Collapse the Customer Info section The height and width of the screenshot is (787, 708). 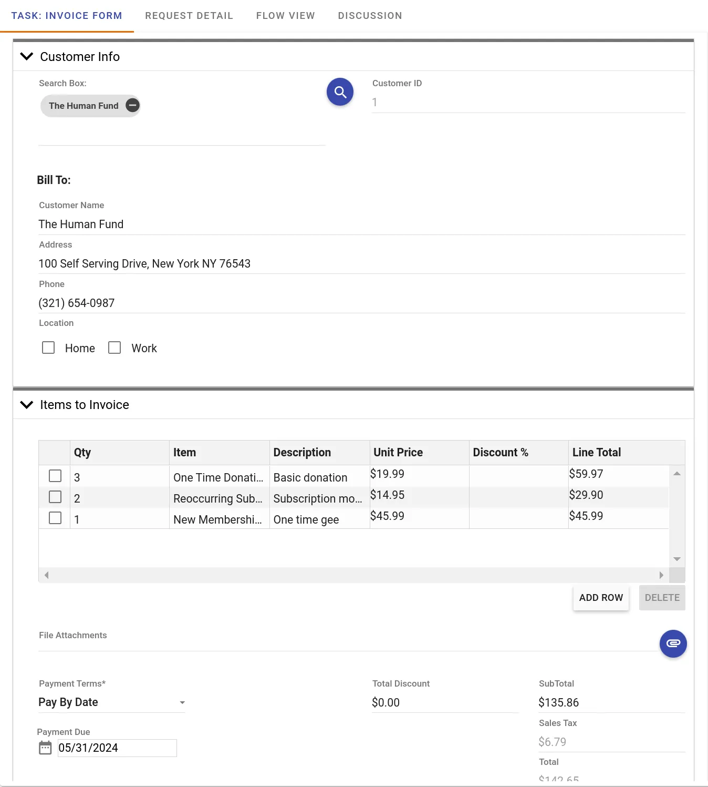point(26,56)
